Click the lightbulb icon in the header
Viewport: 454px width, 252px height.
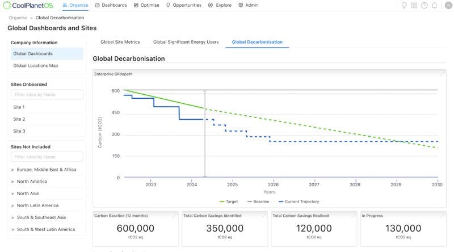404,5
